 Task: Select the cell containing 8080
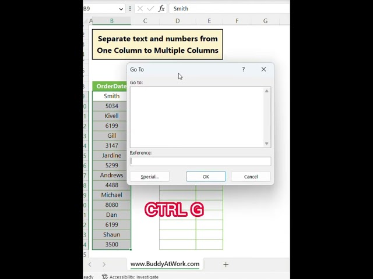click(x=111, y=205)
